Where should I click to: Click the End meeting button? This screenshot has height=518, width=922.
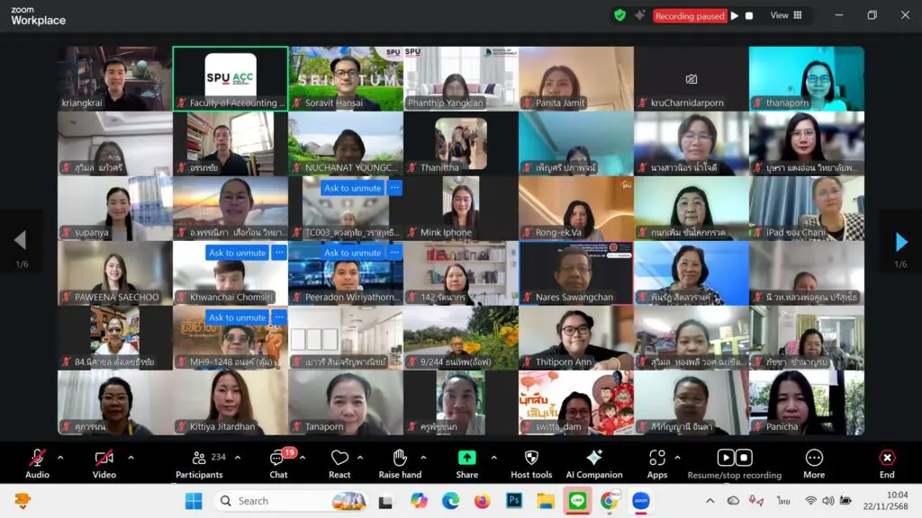[x=887, y=459]
